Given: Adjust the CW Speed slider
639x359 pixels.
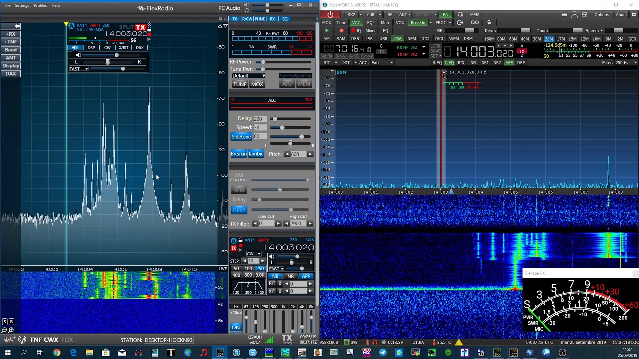Looking at the screenshot, I should [290, 127].
